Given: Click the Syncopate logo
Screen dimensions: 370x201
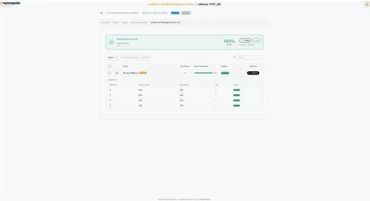Looking at the screenshot, I should click(x=10, y=4).
